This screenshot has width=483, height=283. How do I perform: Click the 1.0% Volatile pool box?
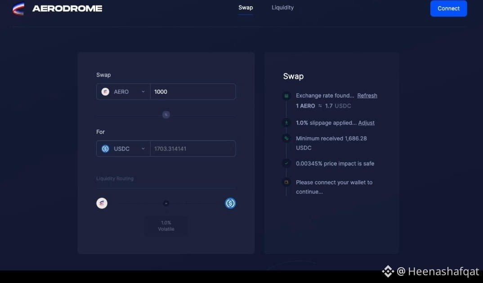click(166, 226)
